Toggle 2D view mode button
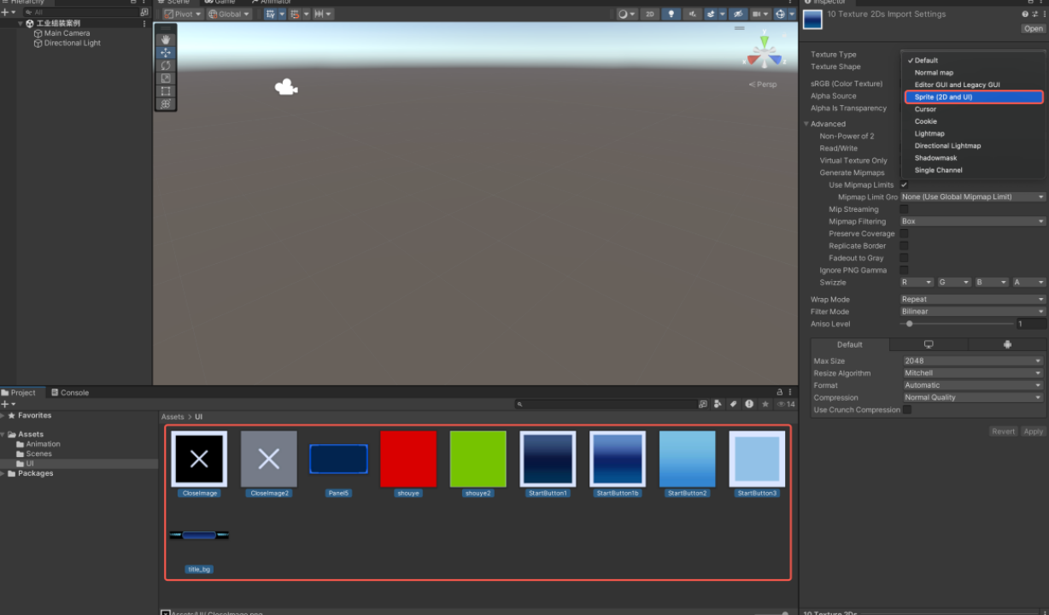Screen dimensions: 1049x615 (650, 14)
